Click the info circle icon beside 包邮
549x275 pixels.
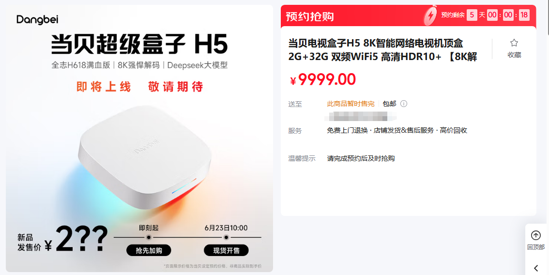tap(404, 104)
